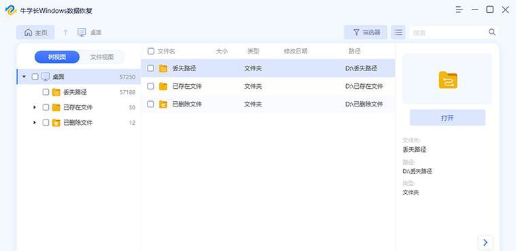Switch to 树视图 tab
Screen dimensions: 516x251
click(x=57, y=57)
